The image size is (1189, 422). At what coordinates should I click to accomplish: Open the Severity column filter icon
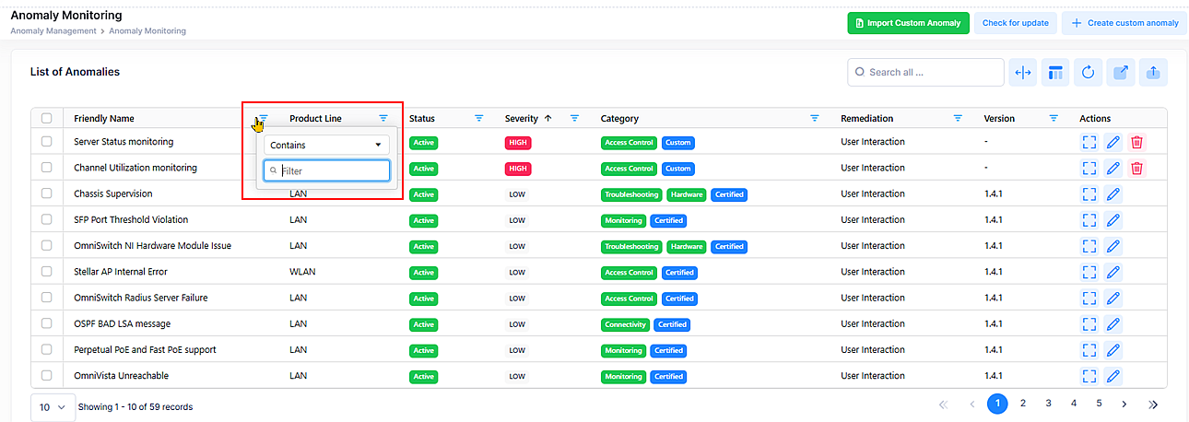pos(574,118)
